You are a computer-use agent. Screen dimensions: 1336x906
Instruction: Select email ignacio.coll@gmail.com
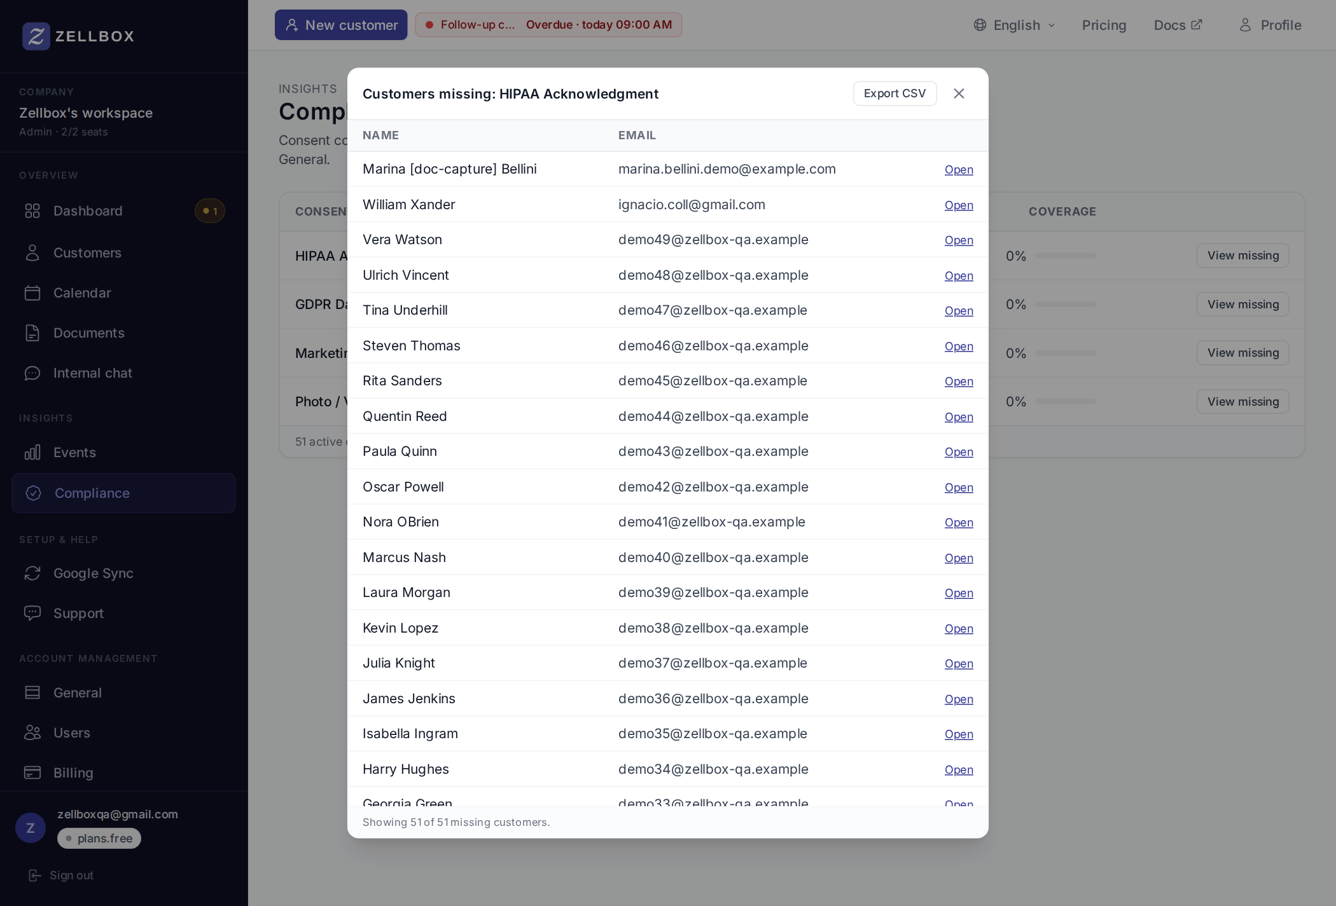click(x=692, y=205)
